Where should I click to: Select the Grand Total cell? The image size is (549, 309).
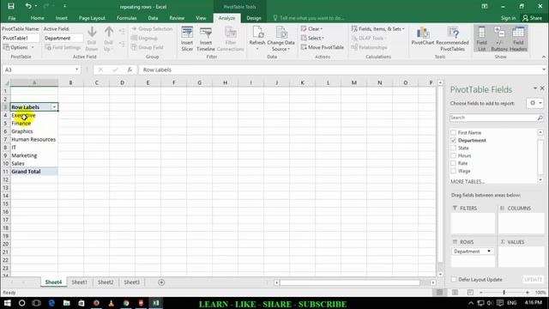click(x=34, y=172)
